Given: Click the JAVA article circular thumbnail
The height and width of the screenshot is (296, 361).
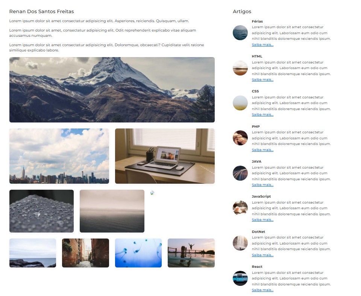Looking at the screenshot, I should (x=240, y=173).
